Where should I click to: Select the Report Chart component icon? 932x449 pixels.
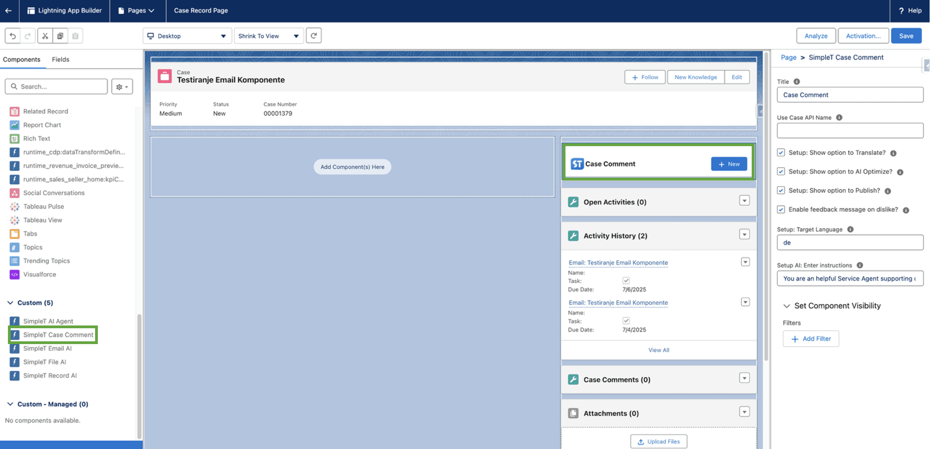tap(14, 125)
